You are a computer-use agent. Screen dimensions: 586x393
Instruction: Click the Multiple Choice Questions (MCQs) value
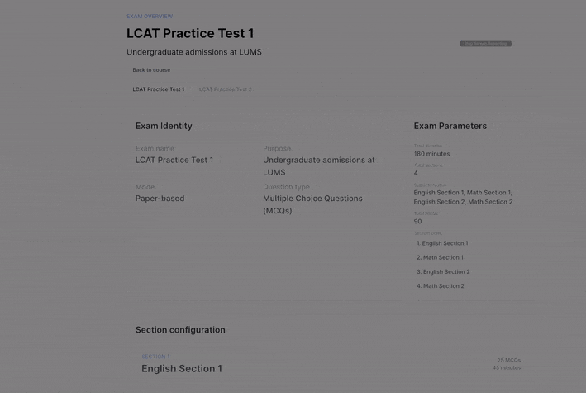pyautogui.click(x=312, y=204)
